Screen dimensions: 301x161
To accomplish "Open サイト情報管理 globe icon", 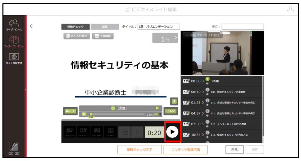I will coord(14,59).
